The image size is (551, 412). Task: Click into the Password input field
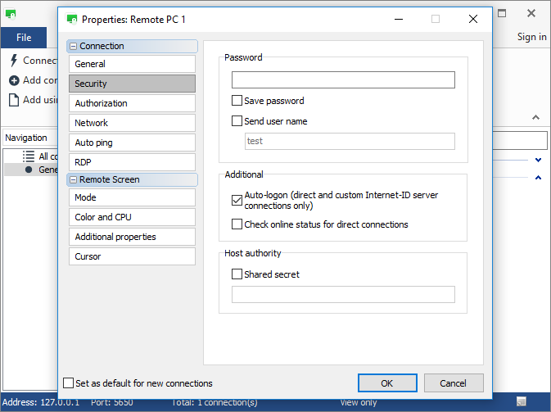(x=343, y=79)
